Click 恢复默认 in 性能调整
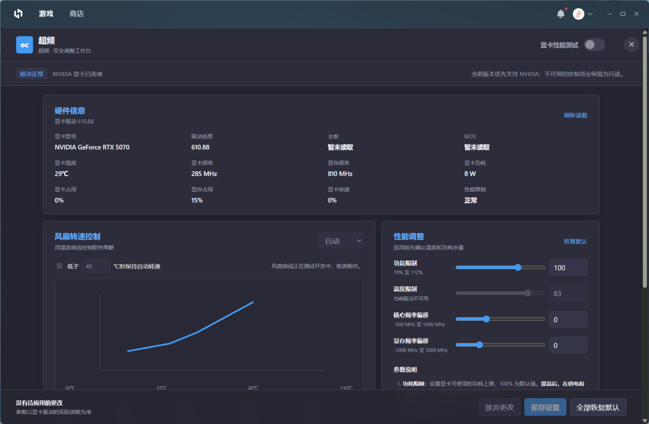Screen dimensions: 649x424 click(x=575, y=241)
